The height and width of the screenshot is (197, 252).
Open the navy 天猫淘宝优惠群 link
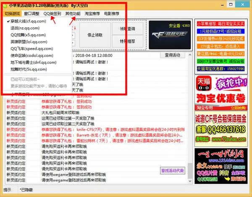(220, 69)
